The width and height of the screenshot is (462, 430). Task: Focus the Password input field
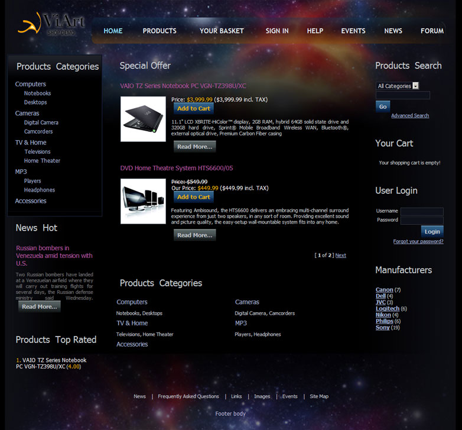422,220
